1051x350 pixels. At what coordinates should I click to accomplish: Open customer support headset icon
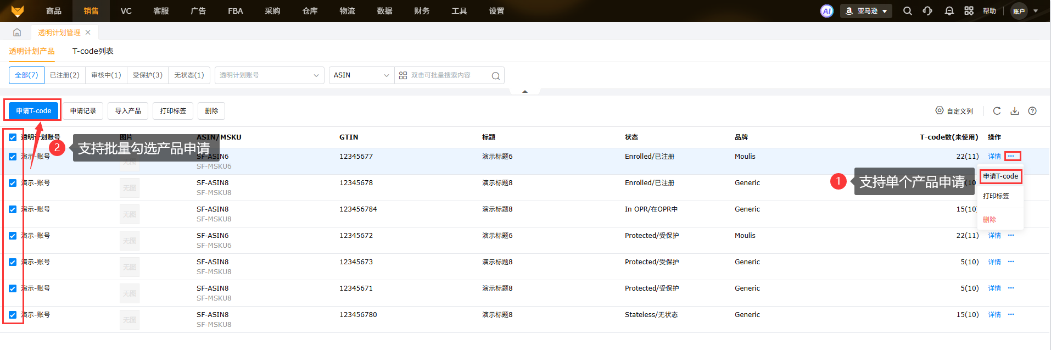tap(927, 11)
